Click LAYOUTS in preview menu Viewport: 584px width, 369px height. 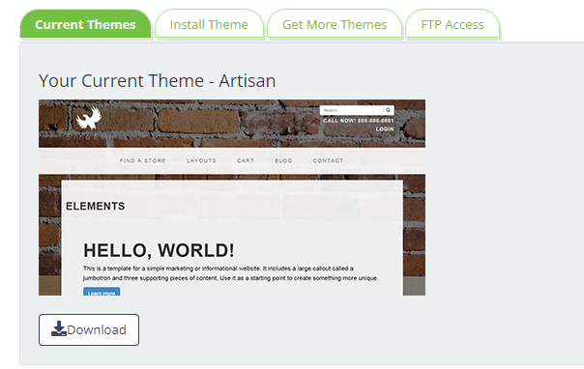201,160
